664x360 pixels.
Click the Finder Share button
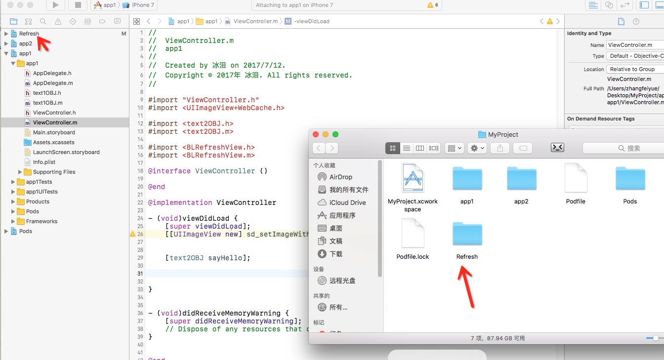pyautogui.click(x=500, y=148)
